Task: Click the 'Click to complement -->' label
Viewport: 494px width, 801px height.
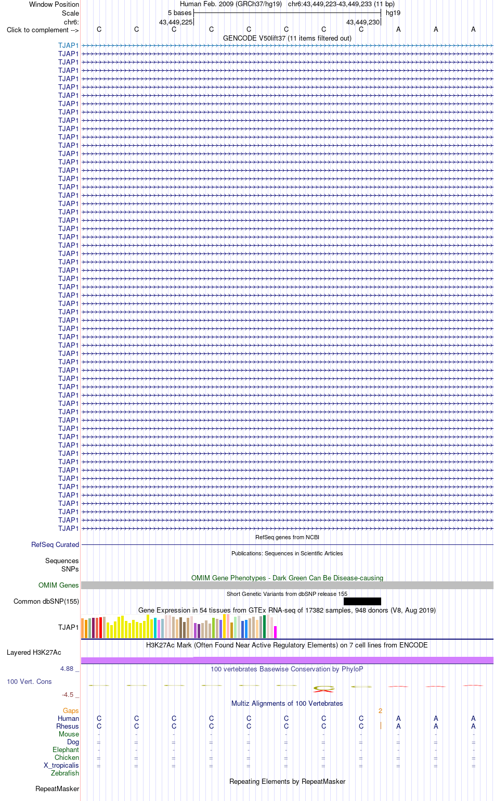Action: pyautogui.click(x=43, y=30)
